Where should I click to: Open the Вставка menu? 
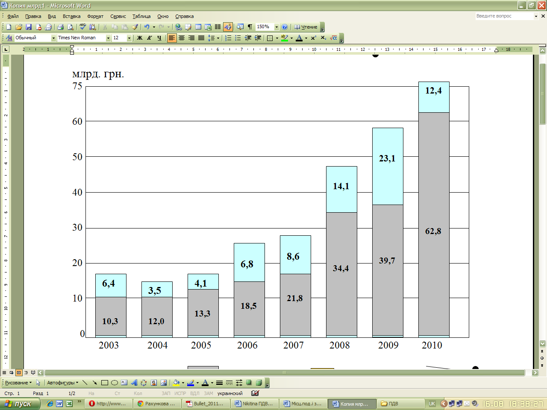click(x=71, y=16)
